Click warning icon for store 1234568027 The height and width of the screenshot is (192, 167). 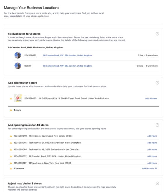[11, 163]
